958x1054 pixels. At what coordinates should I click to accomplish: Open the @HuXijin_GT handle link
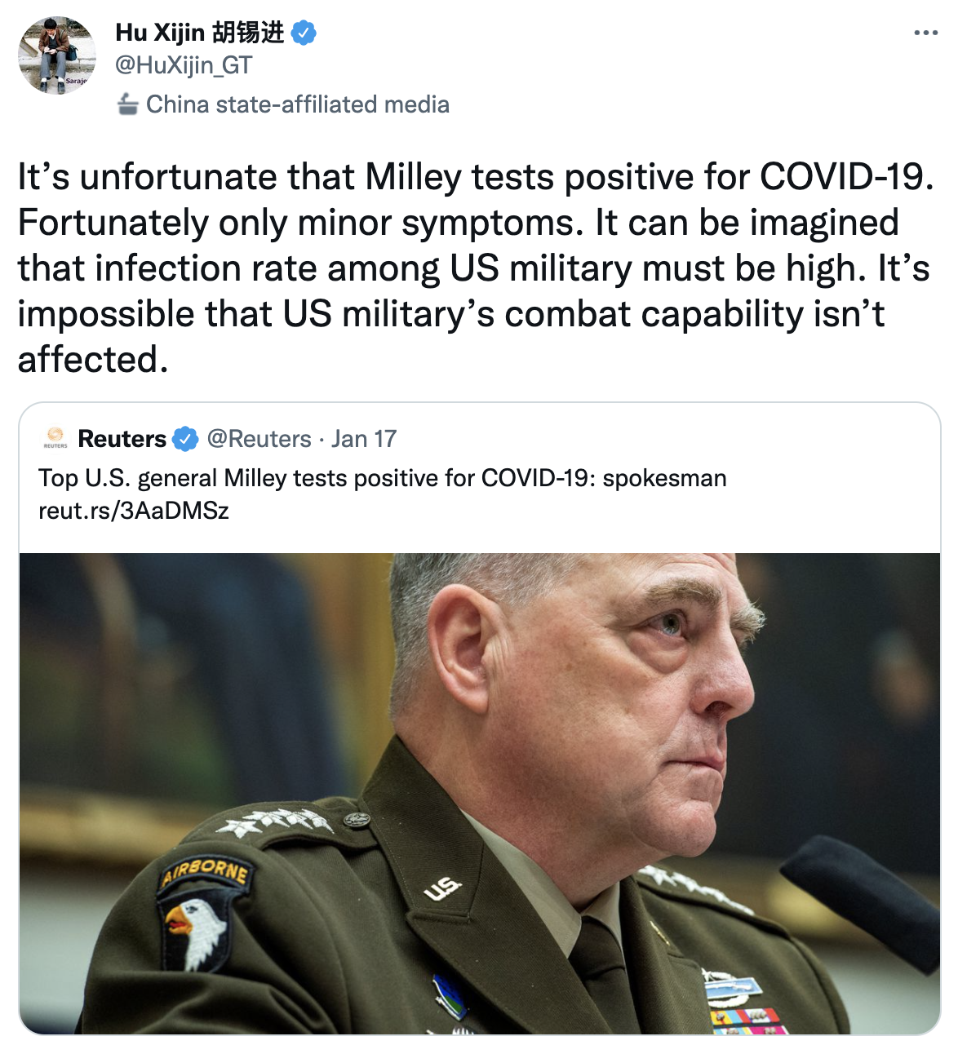(x=184, y=65)
